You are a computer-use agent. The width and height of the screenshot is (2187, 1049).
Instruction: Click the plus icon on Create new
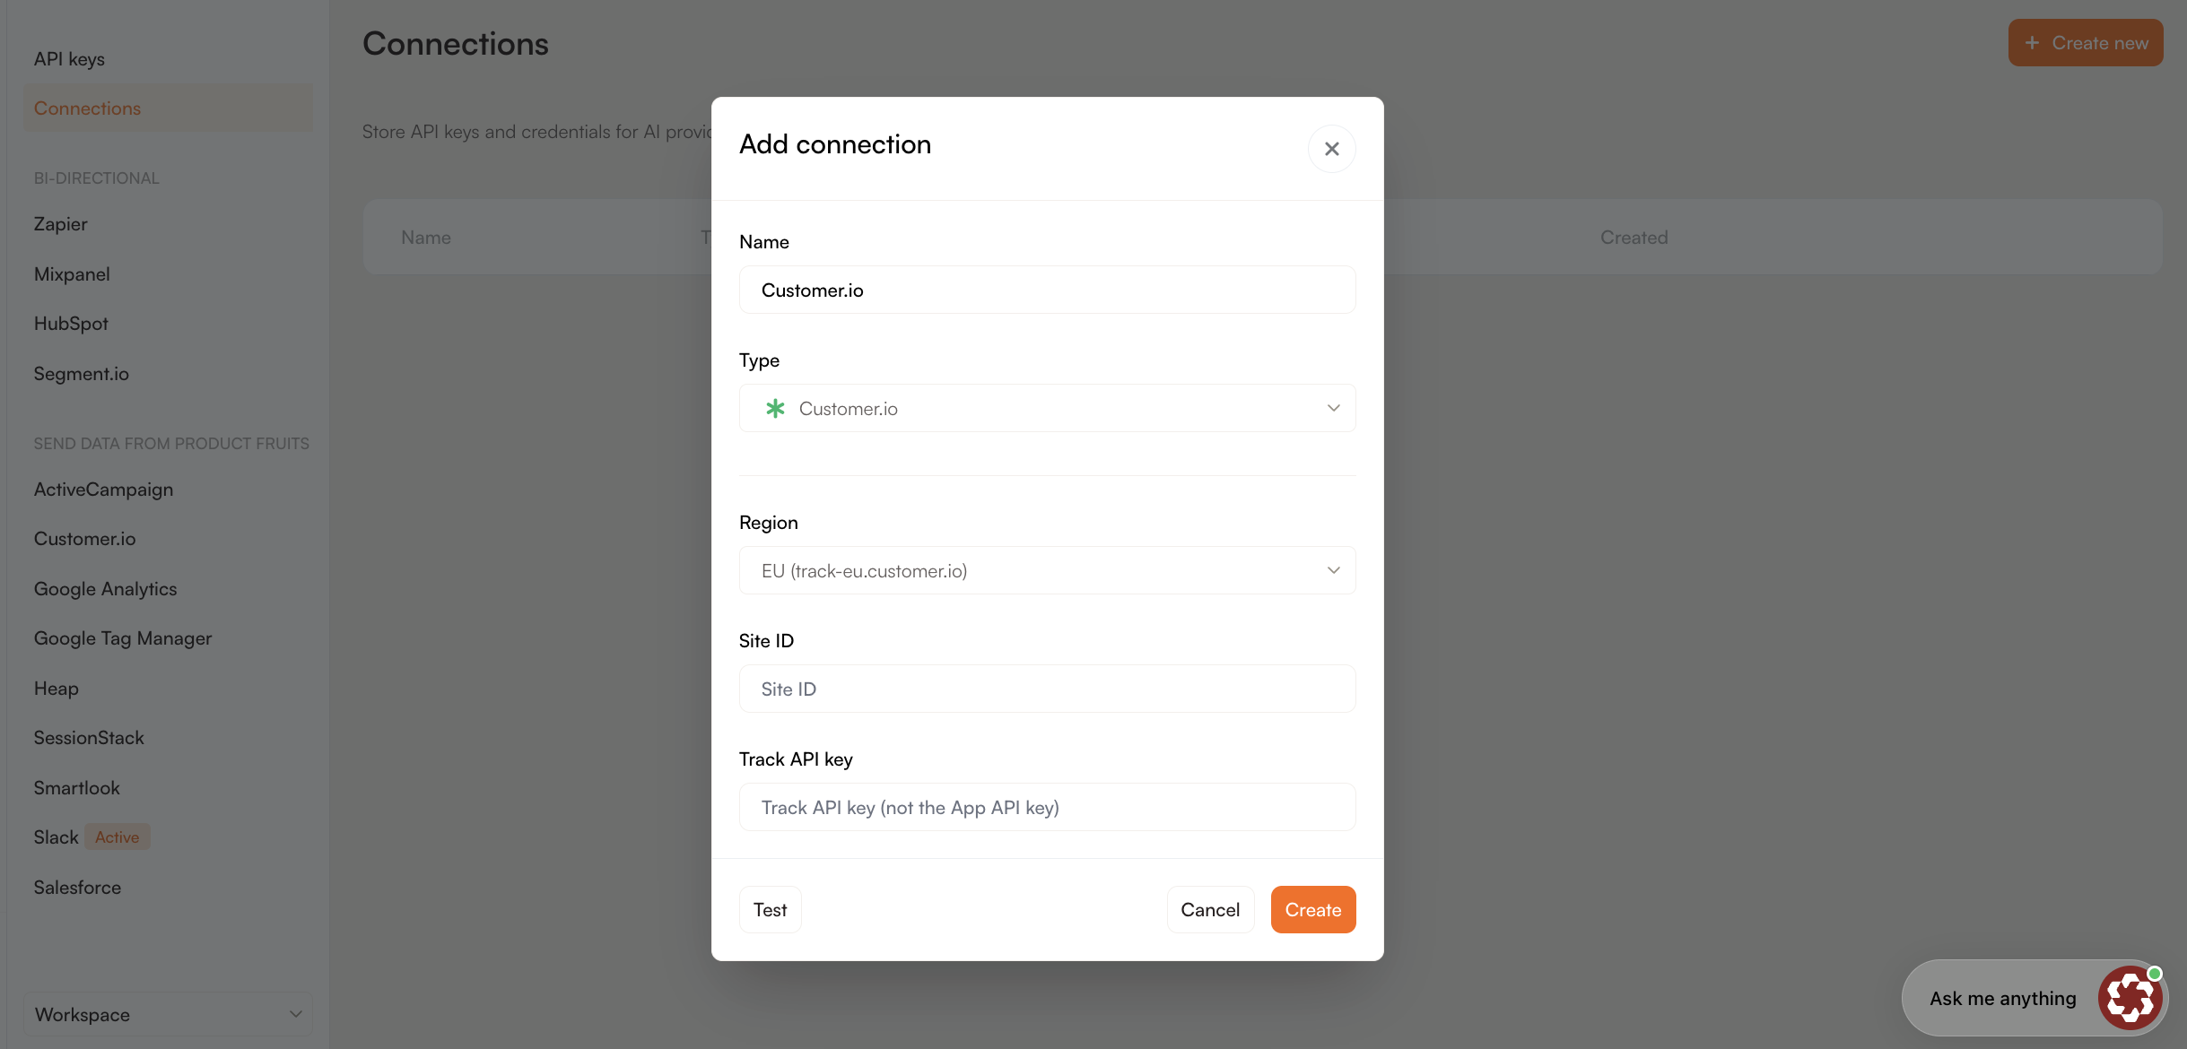click(2032, 43)
